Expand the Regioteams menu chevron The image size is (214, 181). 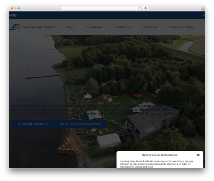(104, 27)
